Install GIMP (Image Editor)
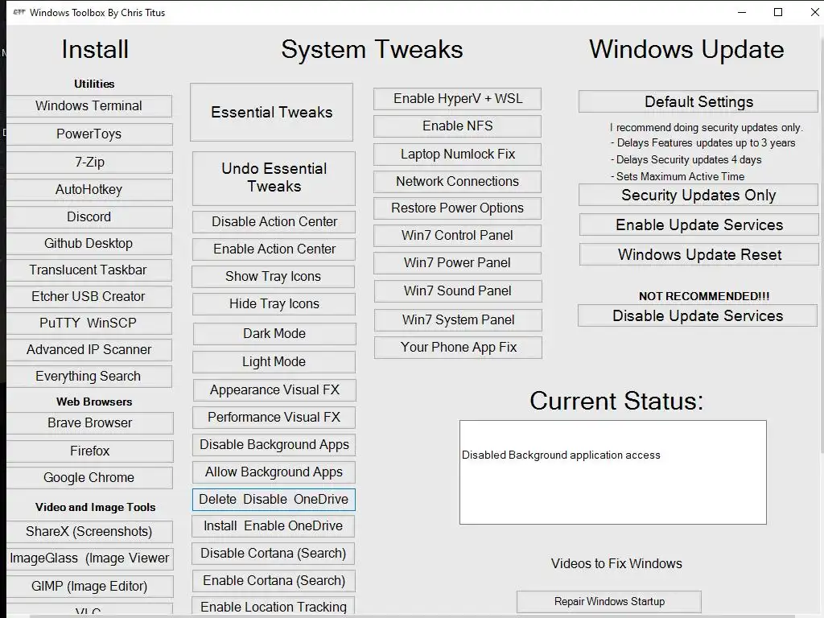 tap(90, 586)
